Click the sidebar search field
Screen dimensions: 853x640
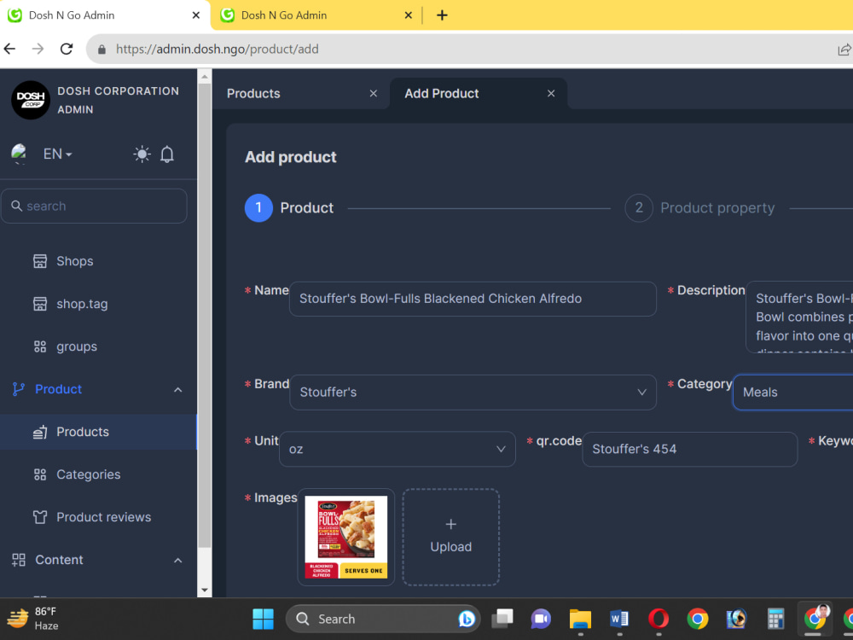tap(94, 206)
